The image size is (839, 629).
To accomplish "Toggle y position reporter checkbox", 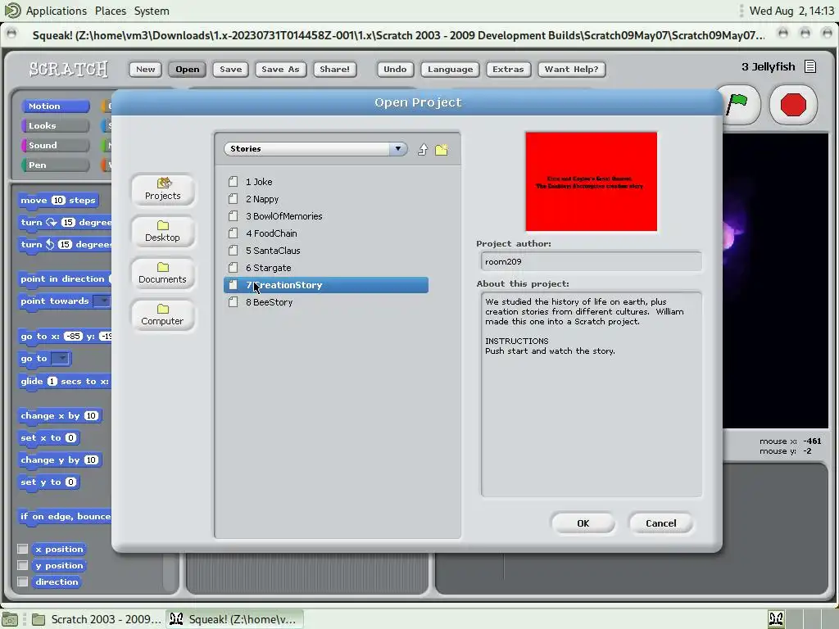I will 22,565.
